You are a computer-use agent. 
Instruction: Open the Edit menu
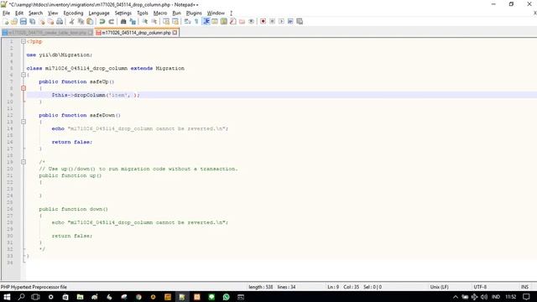(19, 13)
